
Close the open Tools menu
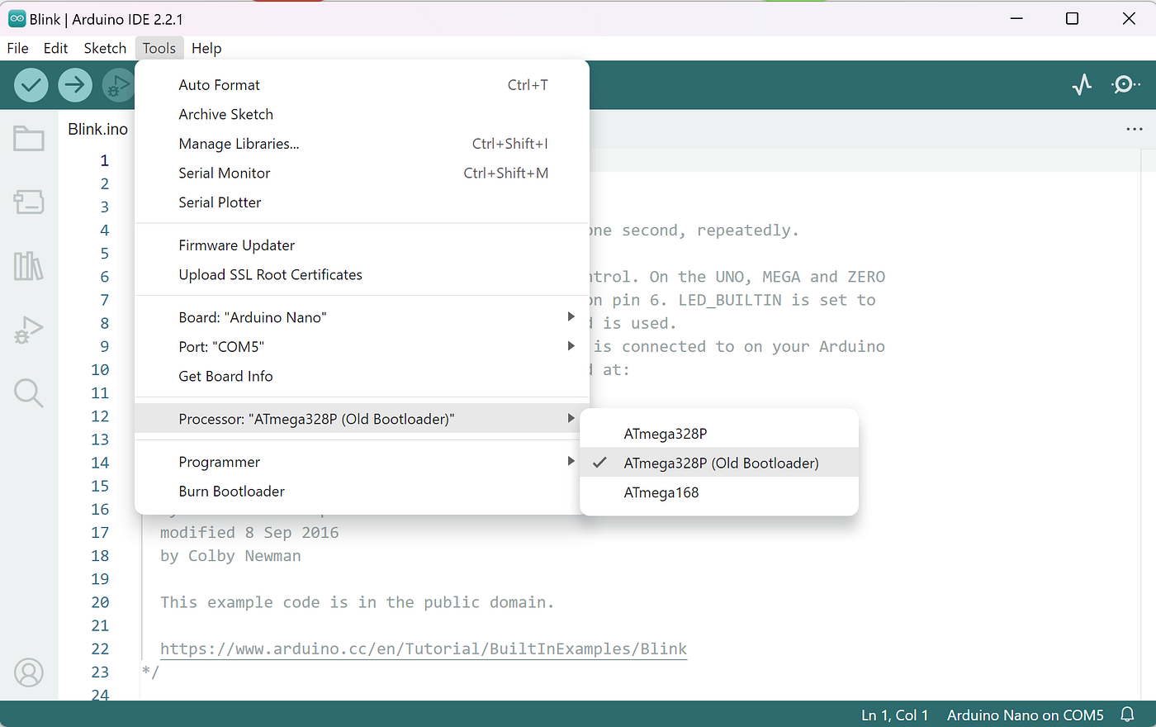(159, 48)
